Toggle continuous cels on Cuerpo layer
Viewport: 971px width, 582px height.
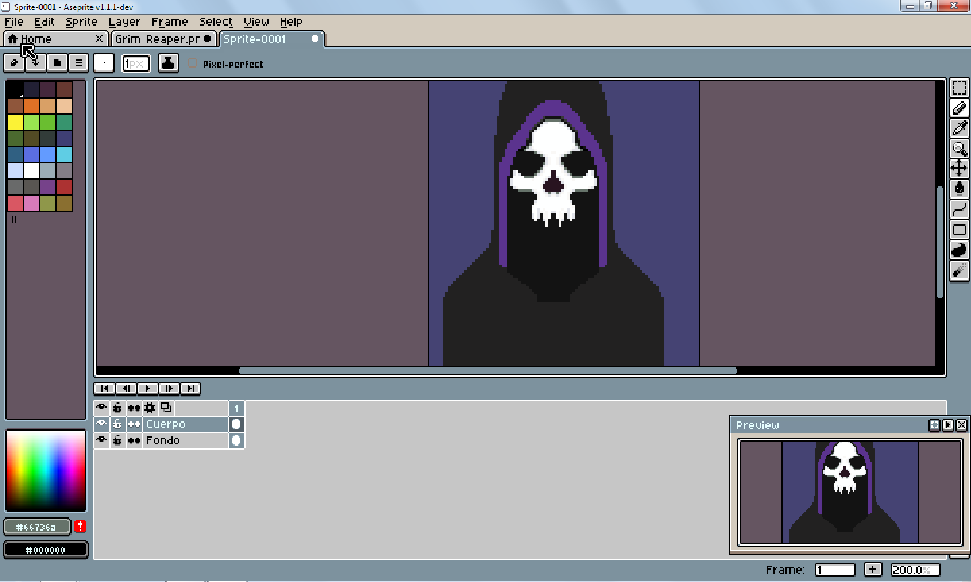[x=134, y=424]
